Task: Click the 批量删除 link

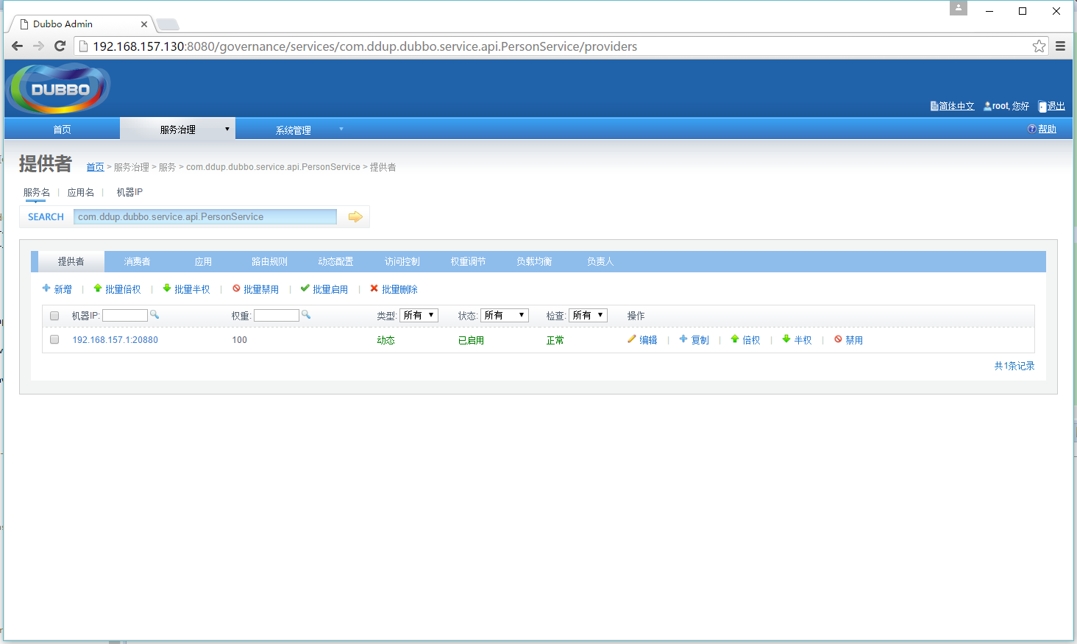Action: pos(399,289)
